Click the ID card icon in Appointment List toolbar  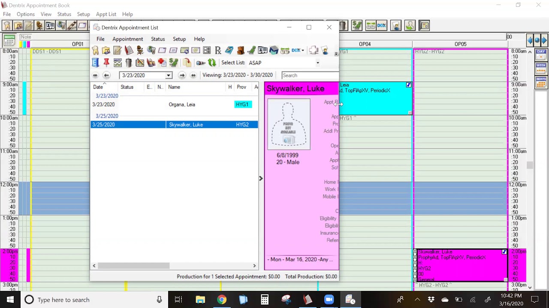pos(262,50)
